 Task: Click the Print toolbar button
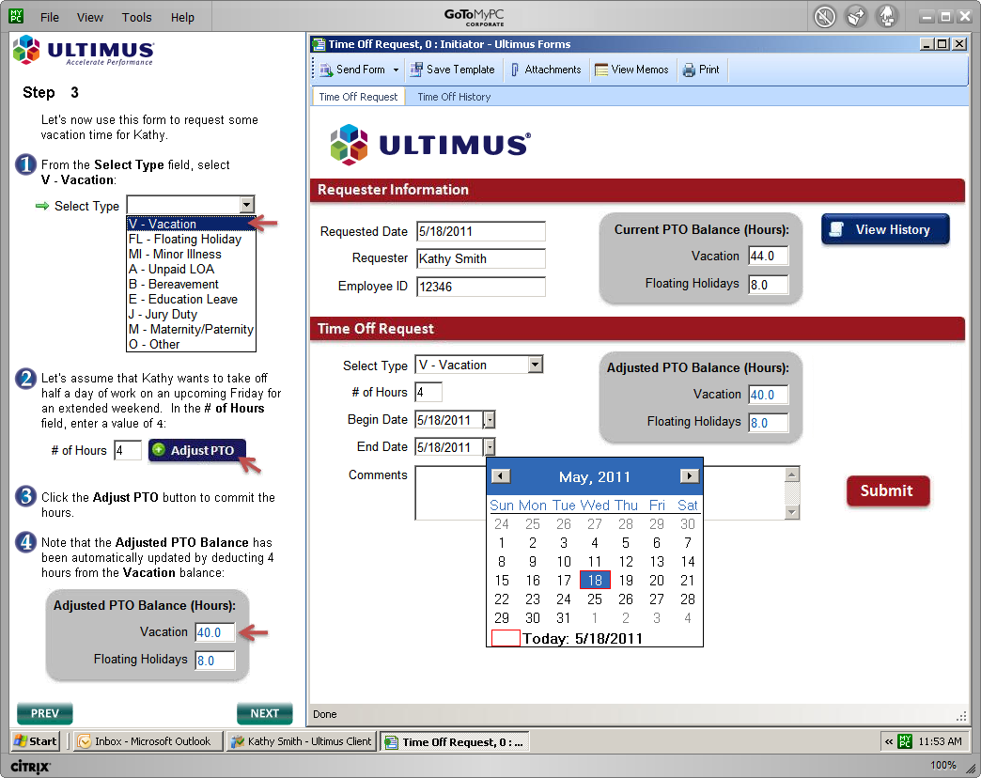point(701,70)
